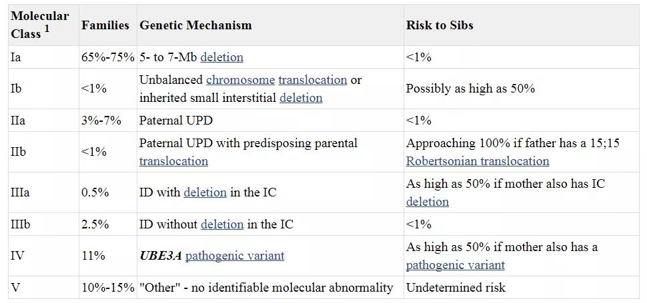
Task: Open the small interstitial deletion link
Action: [x=301, y=98]
